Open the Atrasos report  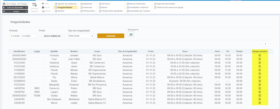tap(59, 11)
